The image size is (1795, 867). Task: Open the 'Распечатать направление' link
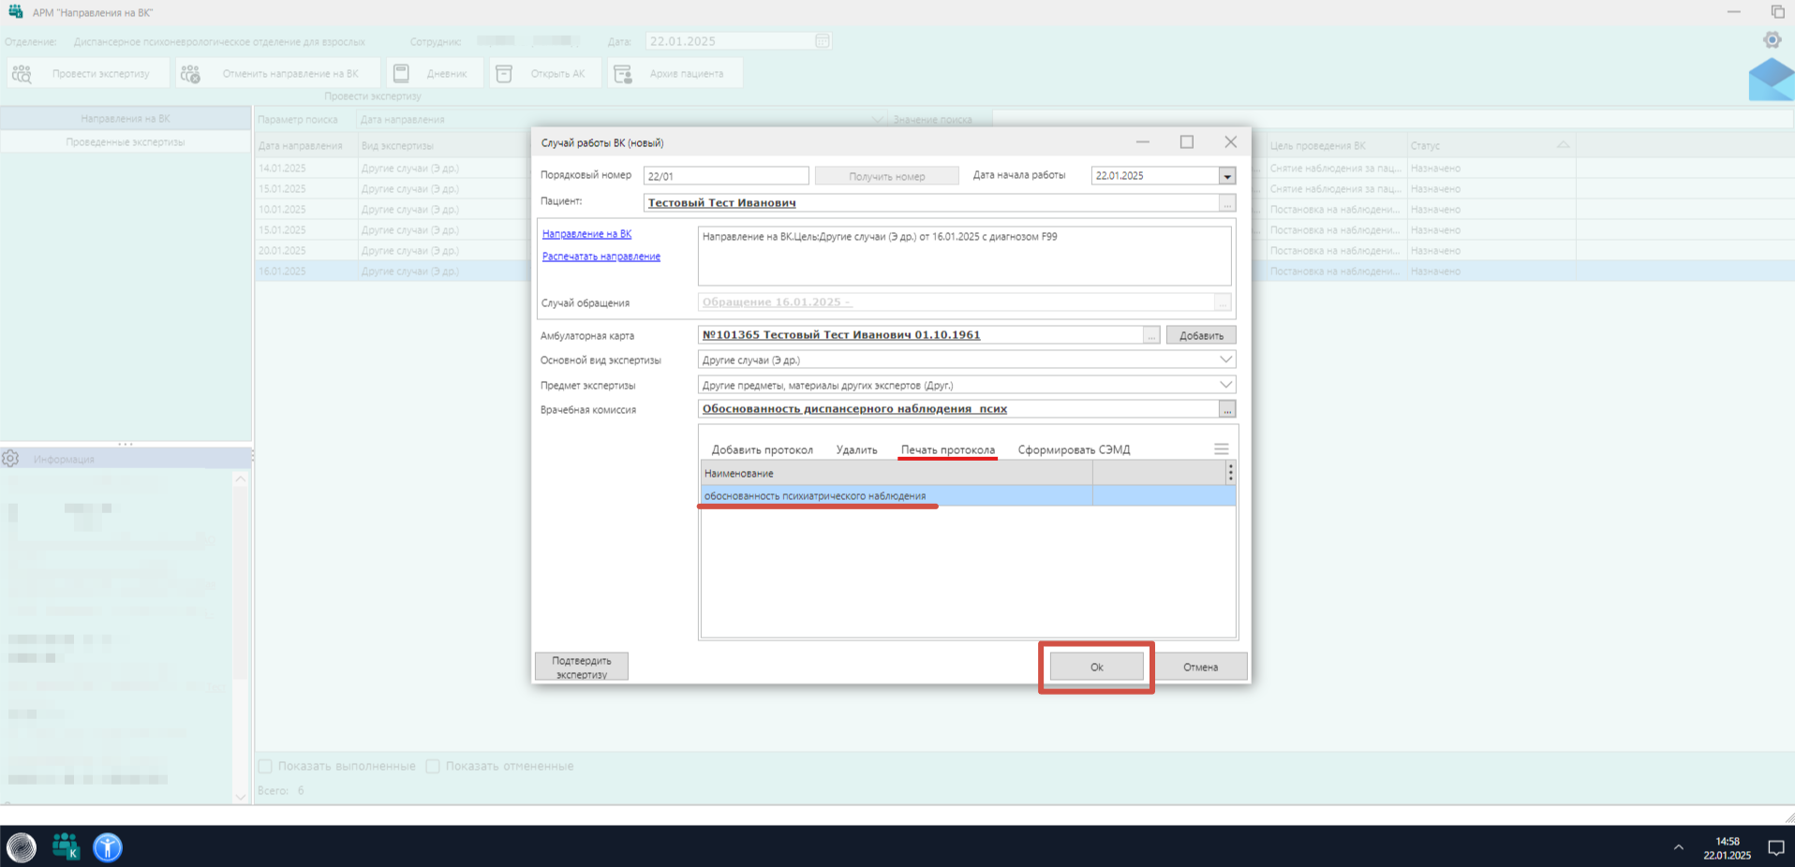click(601, 257)
